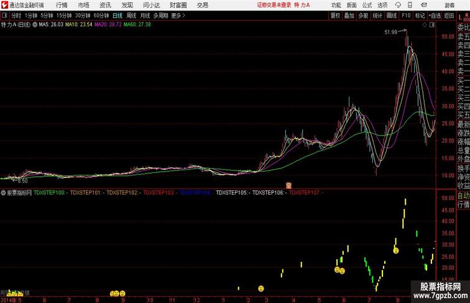Toggle the right panel layout icon
The width and height of the screenshot is (470, 303).
point(432,25)
